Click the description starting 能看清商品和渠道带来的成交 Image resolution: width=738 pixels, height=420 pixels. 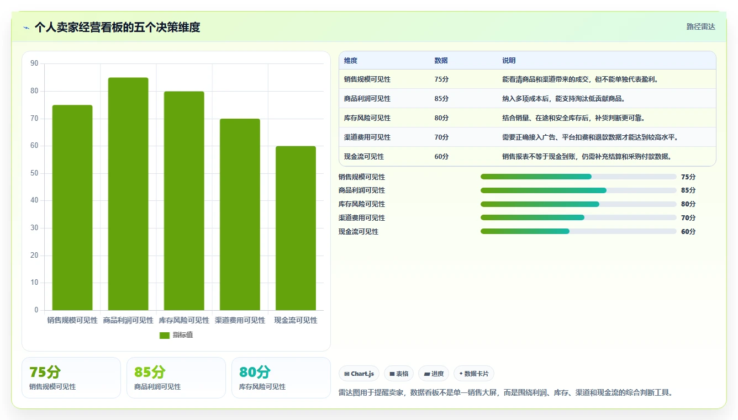click(x=580, y=79)
